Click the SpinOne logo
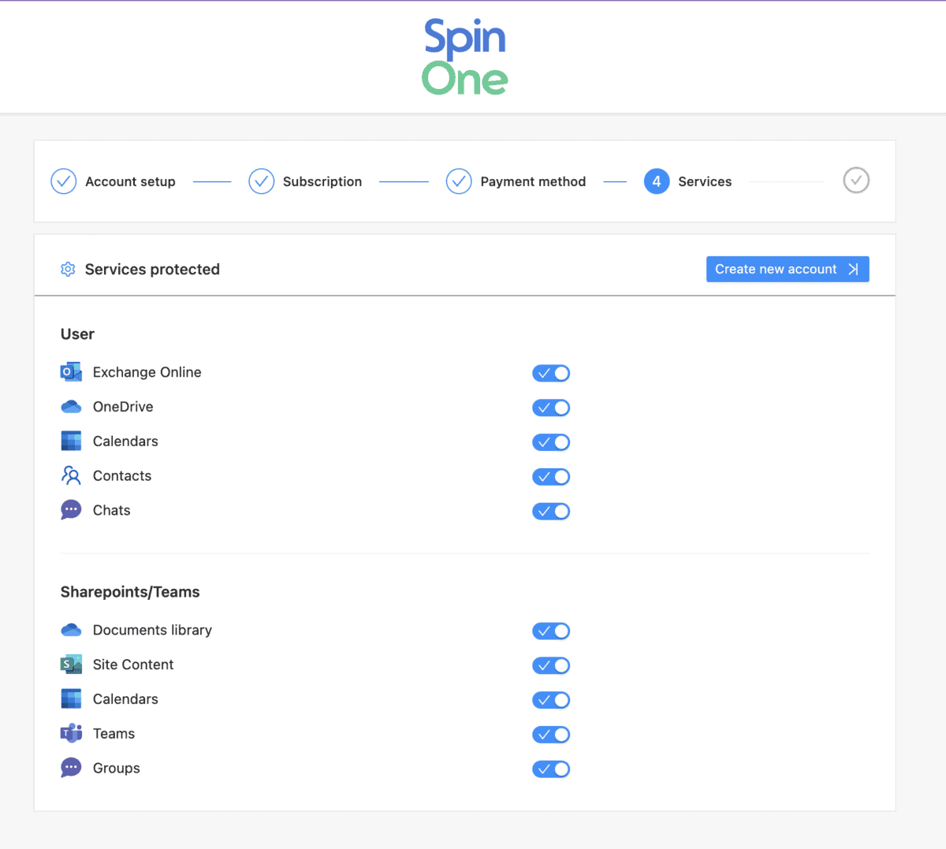The image size is (946, 849). pyautogui.click(x=465, y=57)
